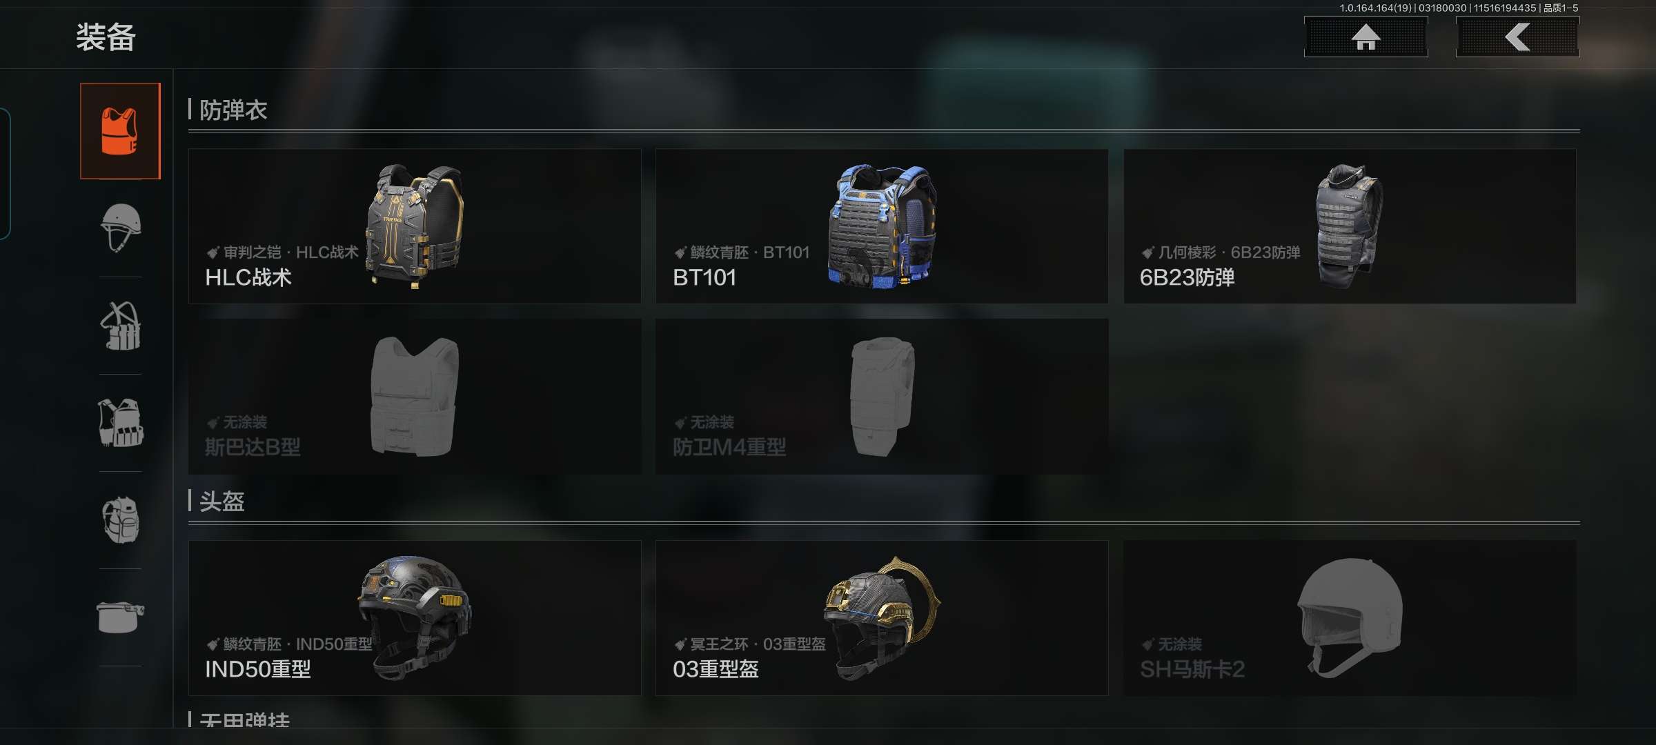
Task: Select the IND50重型 helmet card
Action: 415,618
